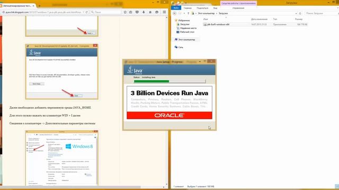
Task: Sort by Размер column header
Action: pyautogui.click(x=299, y=20)
